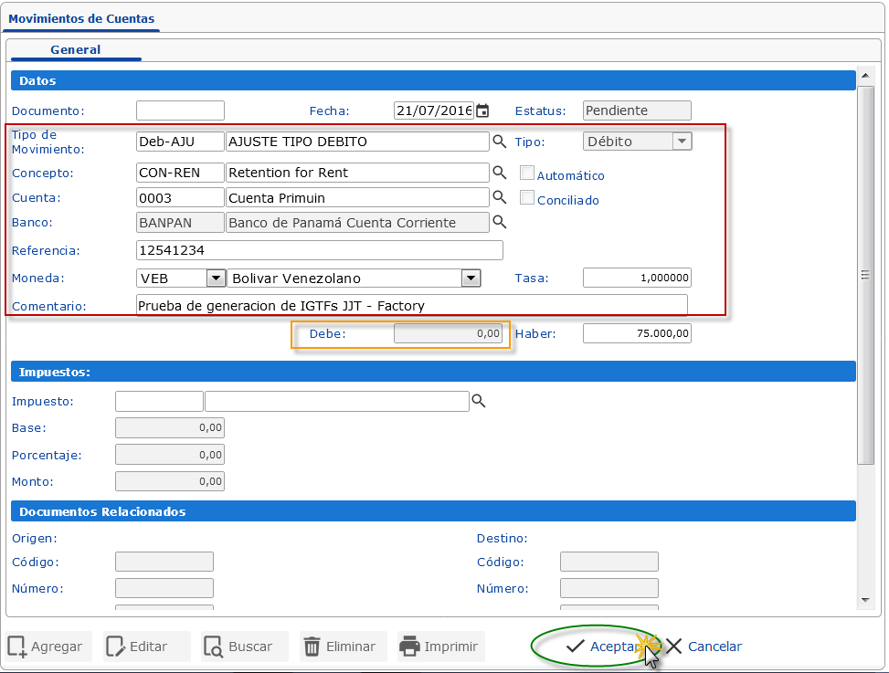Viewport: 889px width, 673px height.
Task: Click the Referencia input field
Action: coord(320,250)
